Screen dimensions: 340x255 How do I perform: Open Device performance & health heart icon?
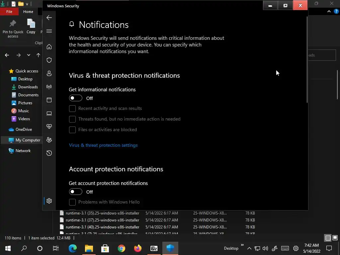[49, 127]
